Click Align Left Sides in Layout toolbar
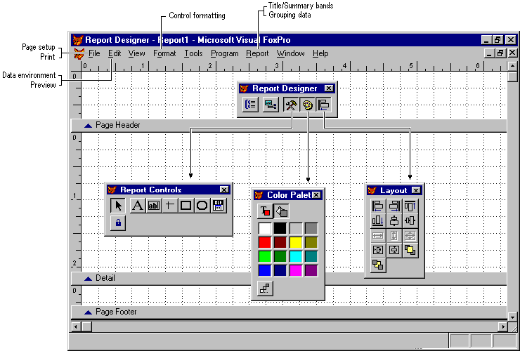This screenshot has width=520, height=351. (x=377, y=206)
